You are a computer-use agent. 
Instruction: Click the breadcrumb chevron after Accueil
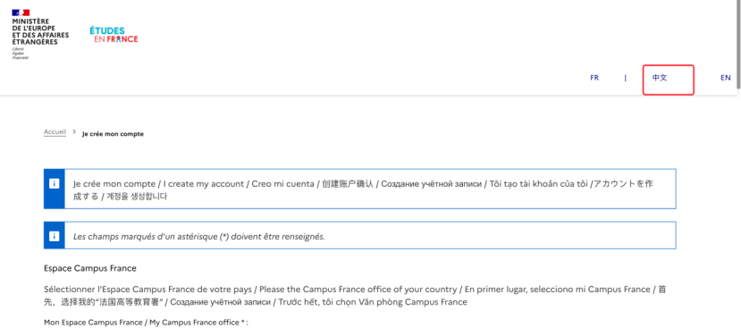[74, 132]
